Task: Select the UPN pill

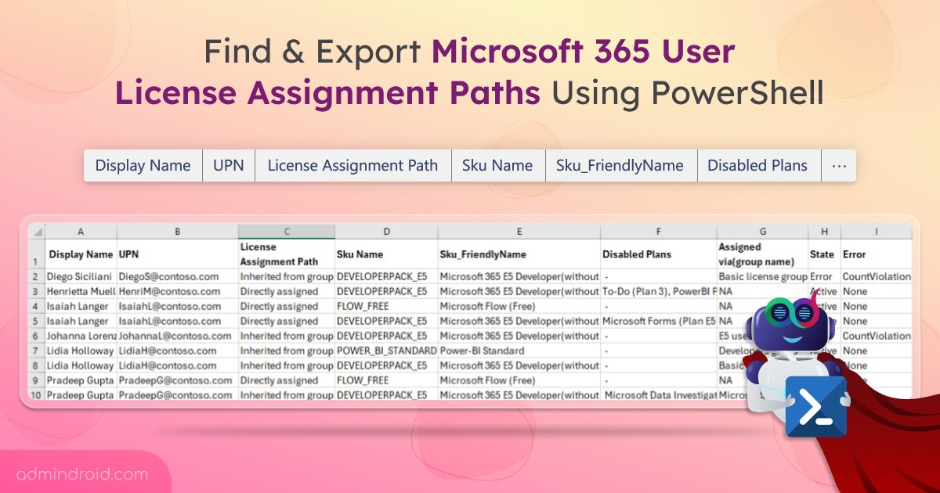Action: [x=229, y=165]
